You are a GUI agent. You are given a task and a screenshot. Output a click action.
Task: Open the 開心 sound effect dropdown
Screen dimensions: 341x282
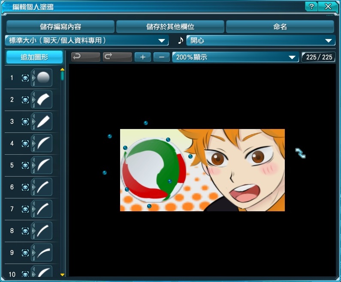261,40
